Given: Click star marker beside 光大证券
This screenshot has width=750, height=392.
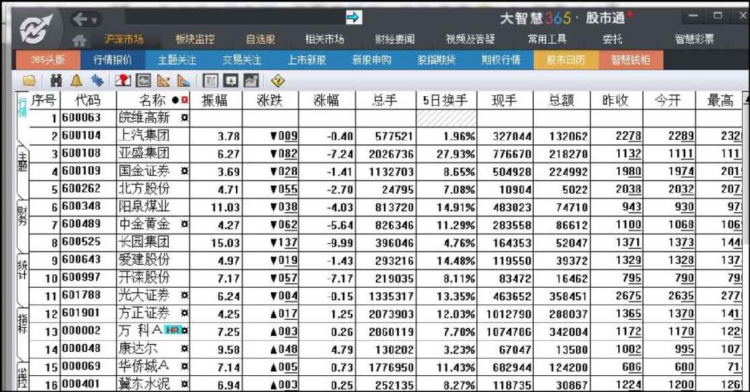Looking at the screenshot, I should click(x=185, y=295).
